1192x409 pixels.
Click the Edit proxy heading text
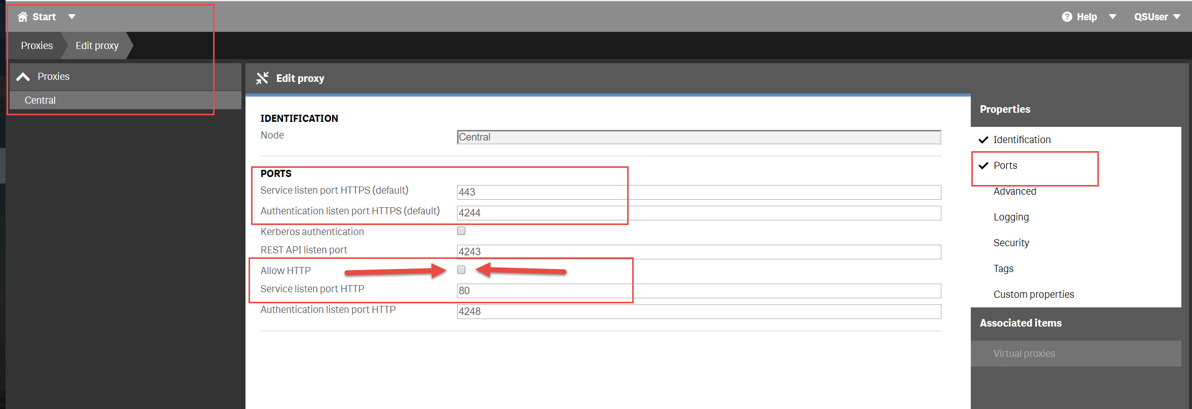[x=300, y=78]
